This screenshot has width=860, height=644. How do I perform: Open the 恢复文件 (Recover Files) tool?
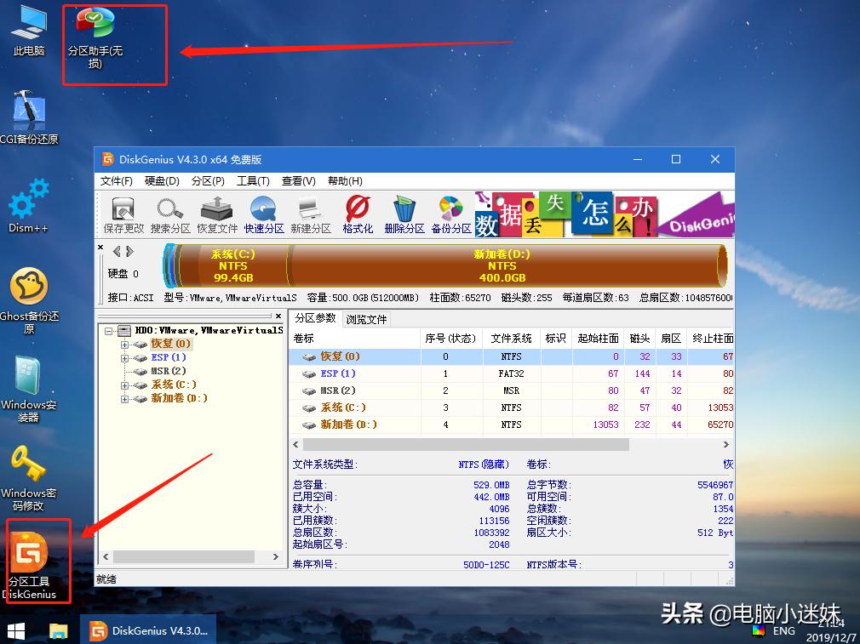(217, 213)
